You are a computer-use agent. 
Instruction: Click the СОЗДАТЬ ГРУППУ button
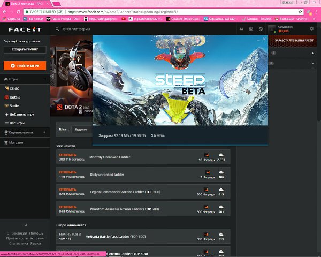[x=25, y=49]
